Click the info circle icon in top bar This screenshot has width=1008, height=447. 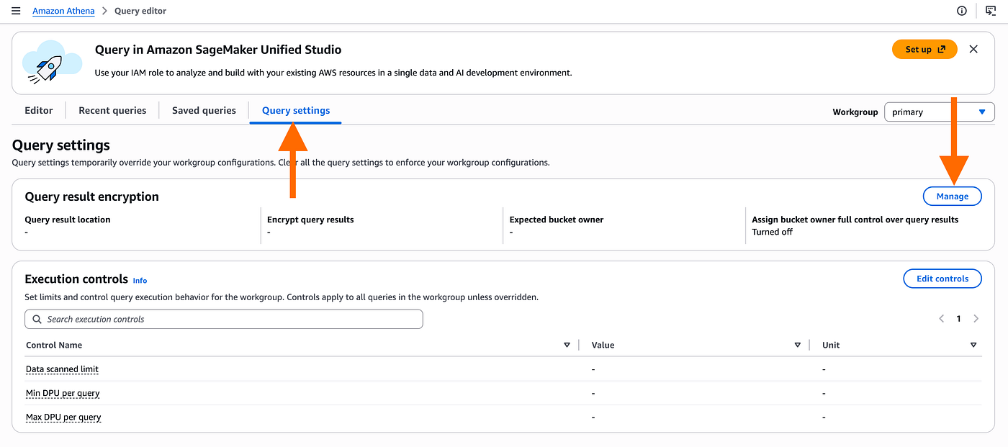(962, 11)
